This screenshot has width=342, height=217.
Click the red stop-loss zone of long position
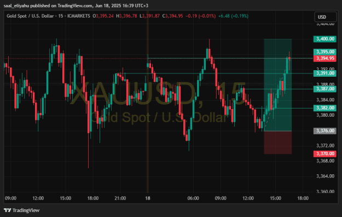[277, 142]
